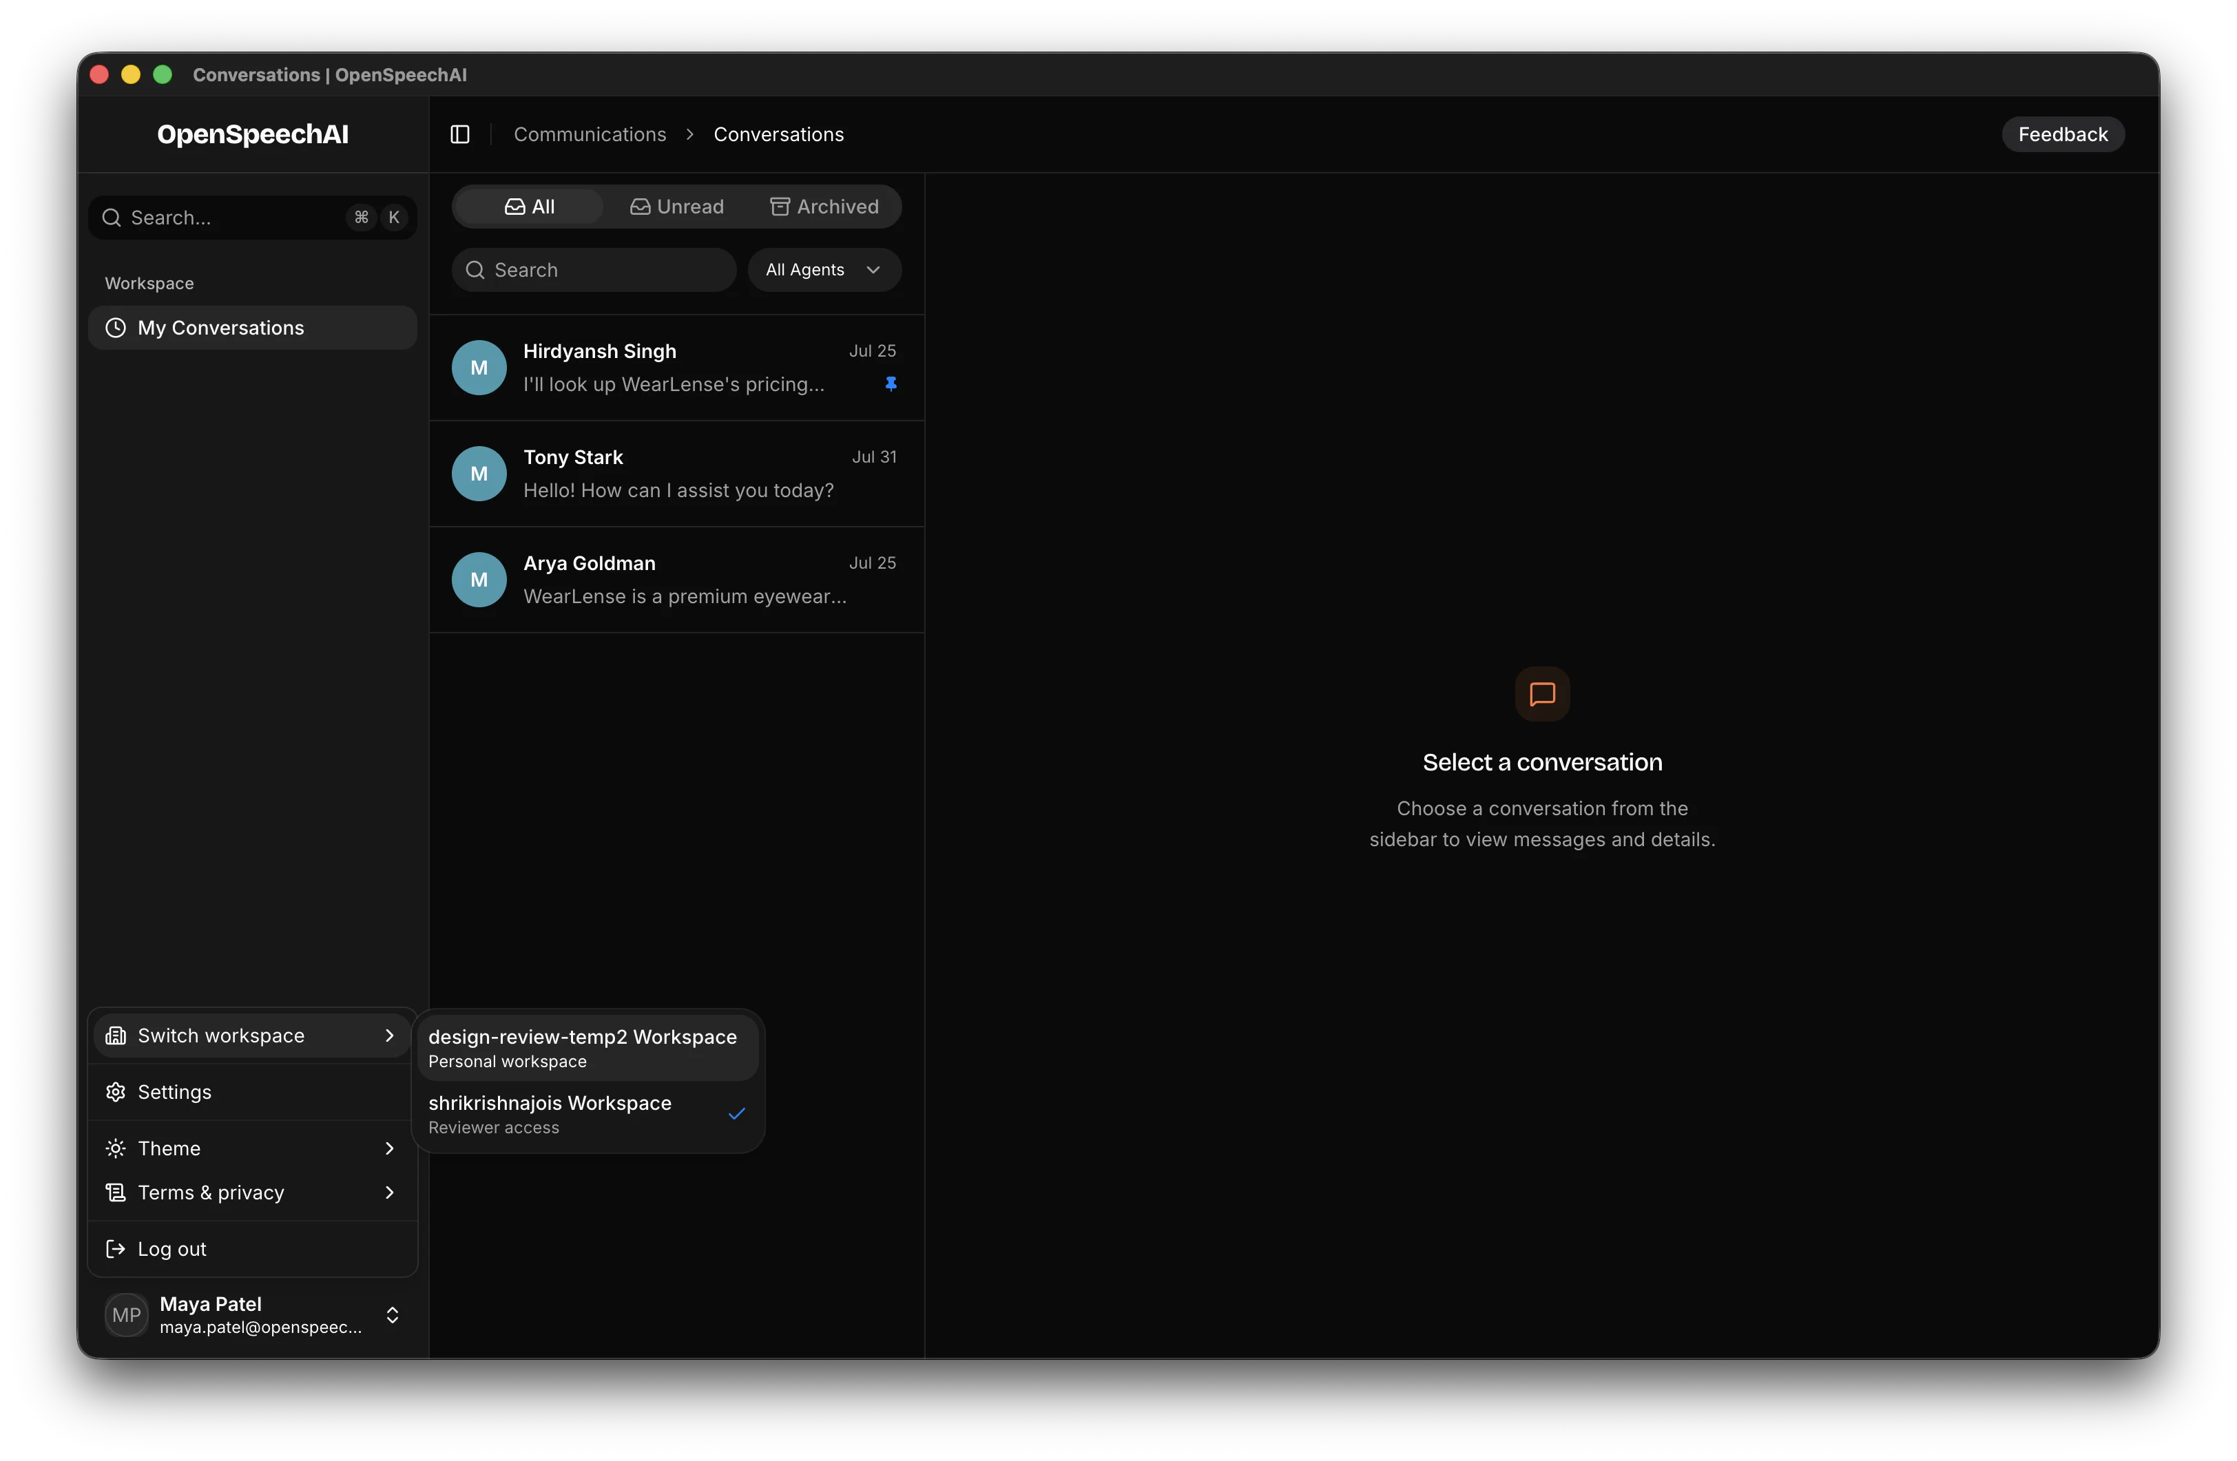
Task: Click the chat bubble icon above Select a conversation
Action: point(1542,694)
